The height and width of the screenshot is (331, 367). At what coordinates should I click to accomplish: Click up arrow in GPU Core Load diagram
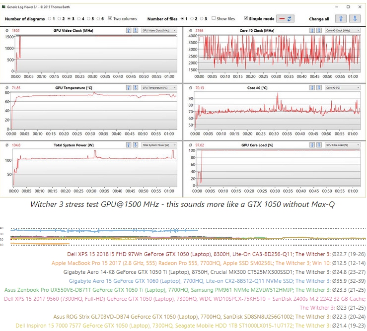coord(312,145)
